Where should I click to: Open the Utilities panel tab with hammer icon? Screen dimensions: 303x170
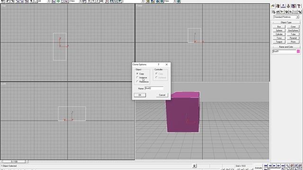(299, 6)
